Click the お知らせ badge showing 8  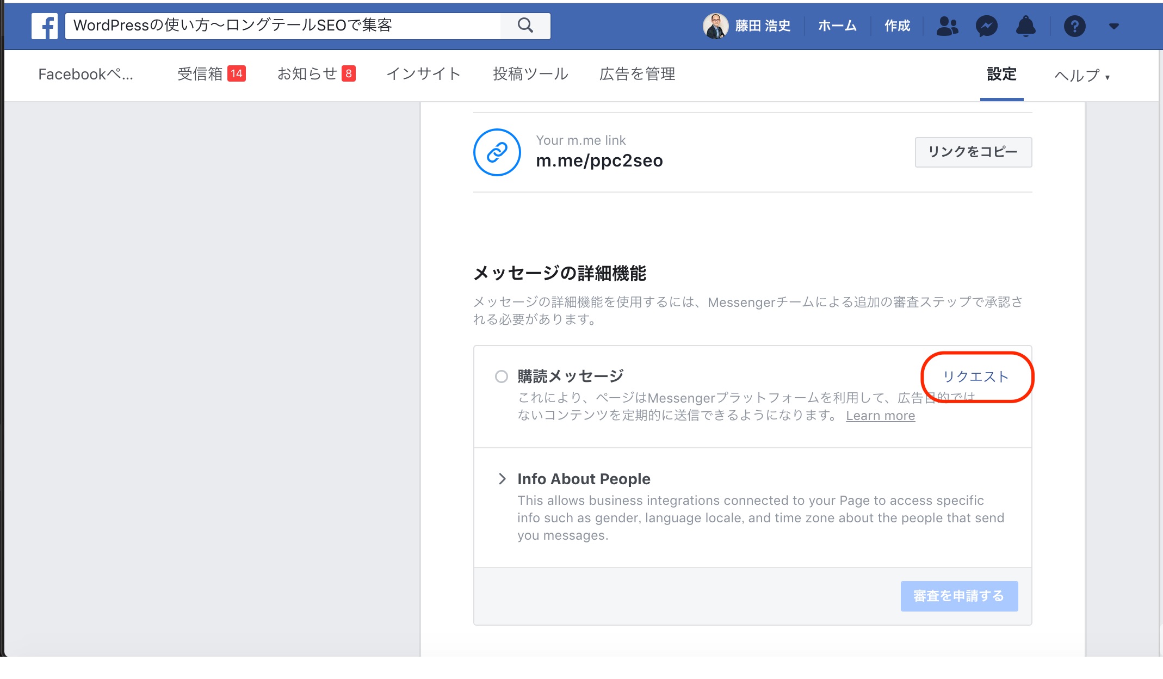[x=349, y=73]
